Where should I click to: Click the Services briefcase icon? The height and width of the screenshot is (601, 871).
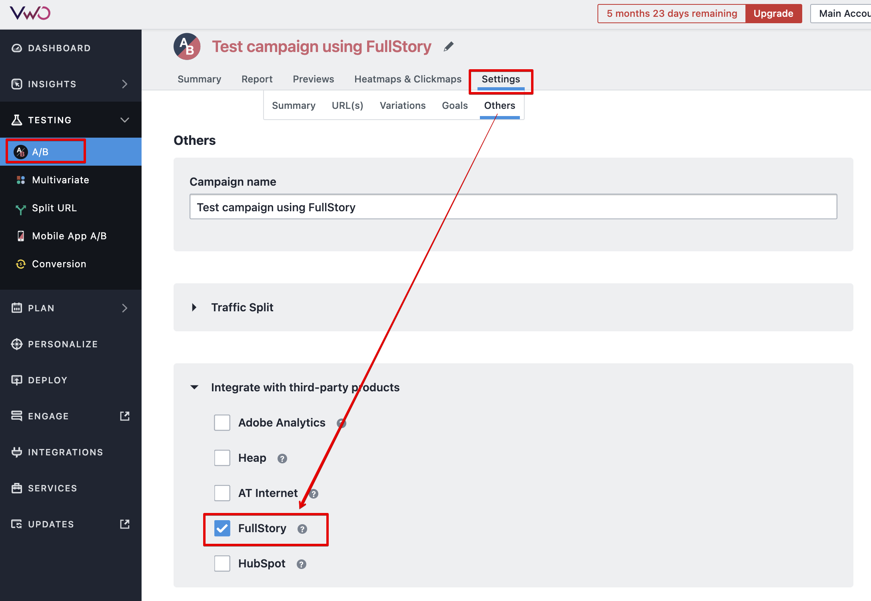17,488
